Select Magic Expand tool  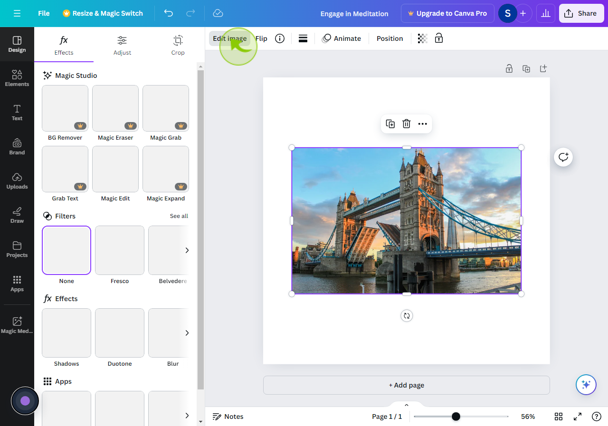tap(166, 169)
